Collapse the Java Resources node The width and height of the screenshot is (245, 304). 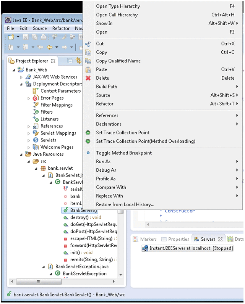(21, 154)
